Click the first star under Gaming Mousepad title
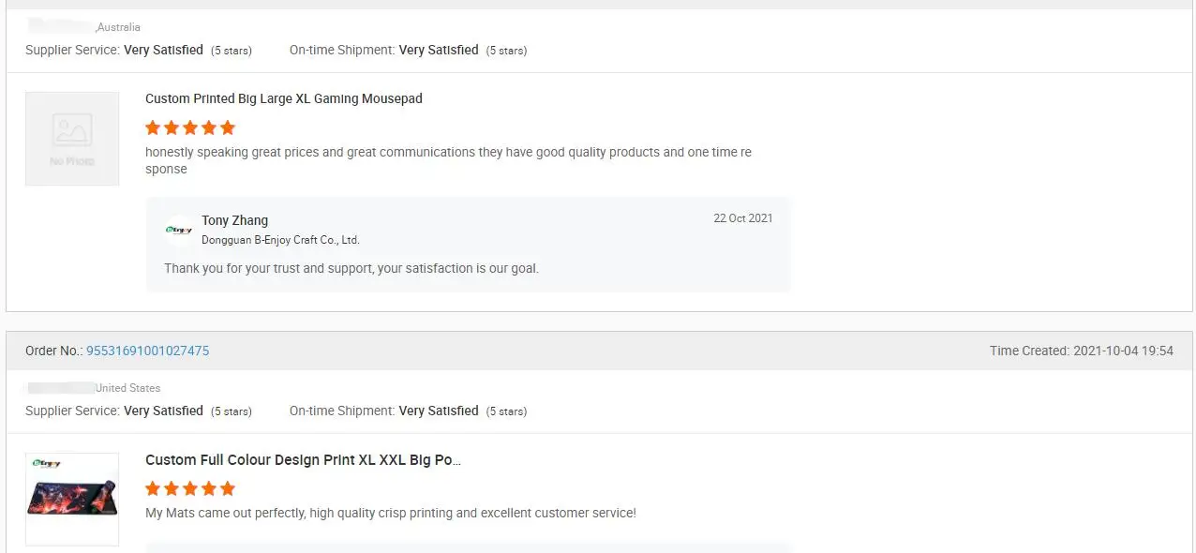The image size is (1196, 553). (x=153, y=127)
